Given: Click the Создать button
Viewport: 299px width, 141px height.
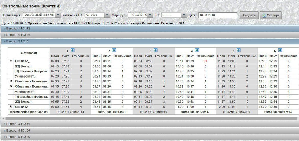Looking at the screenshot, I should [249, 15].
